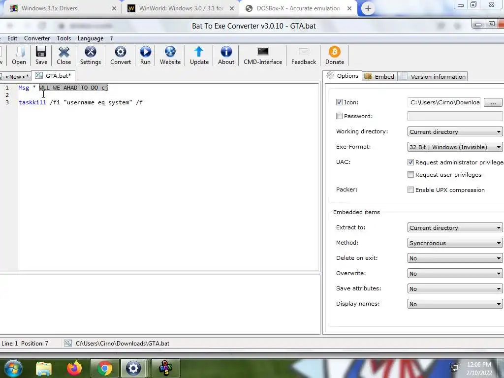Image resolution: width=504 pixels, height=378 pixels.
Task: Open the Working directory dropdown
Action: click(455, 132)
